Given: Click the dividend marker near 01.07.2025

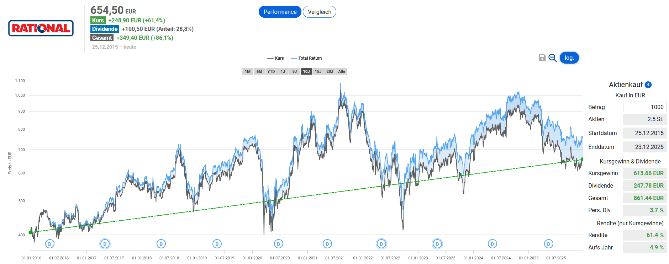Looking at the screenshot, I should tap(549, 244).
